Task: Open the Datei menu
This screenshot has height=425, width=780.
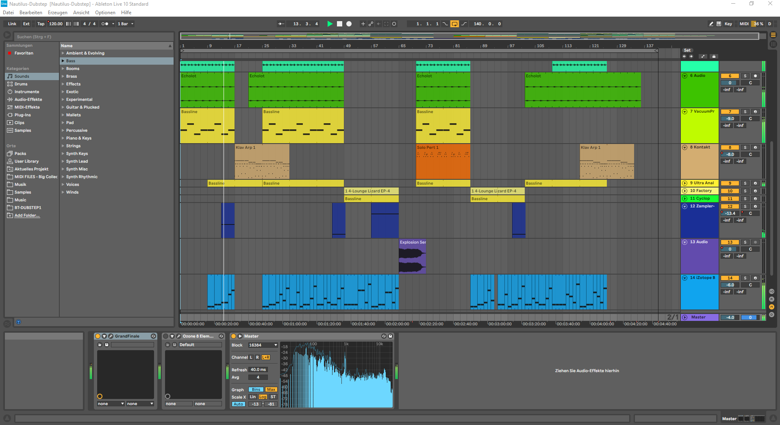Action: (x=8, y=13)
